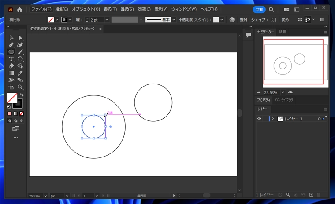Switch to Draw Inside mode

[21, 120]
